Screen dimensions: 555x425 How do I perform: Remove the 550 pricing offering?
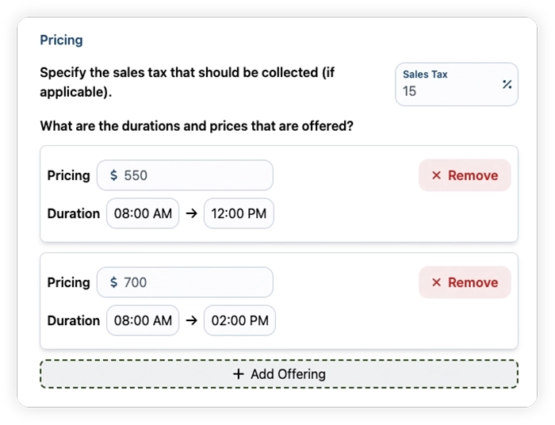pos(465,175)
